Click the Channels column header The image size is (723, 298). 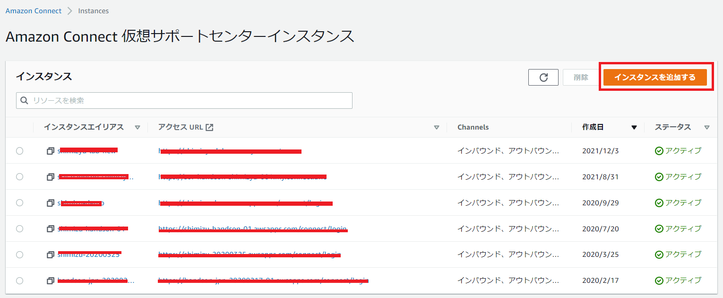[473, 127]
